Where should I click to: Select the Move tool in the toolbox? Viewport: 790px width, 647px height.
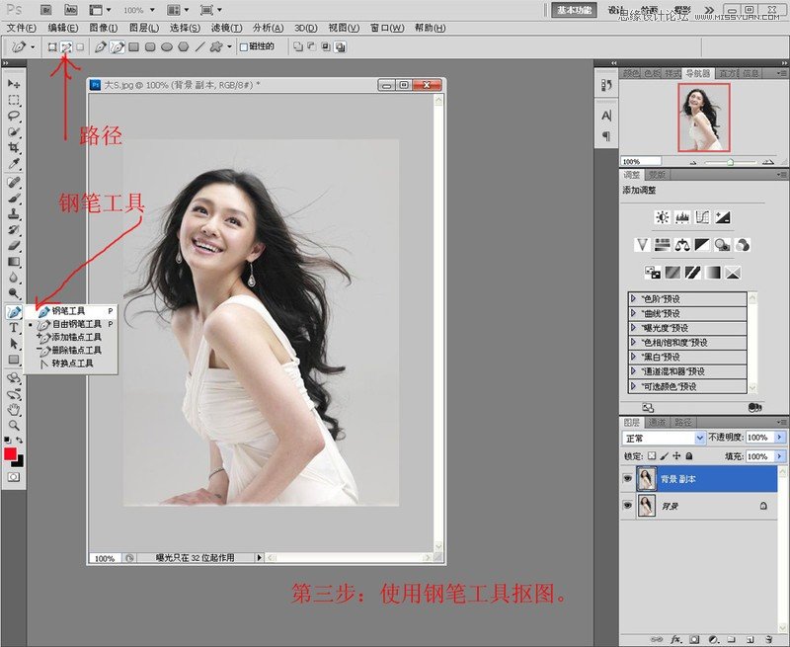14,85
